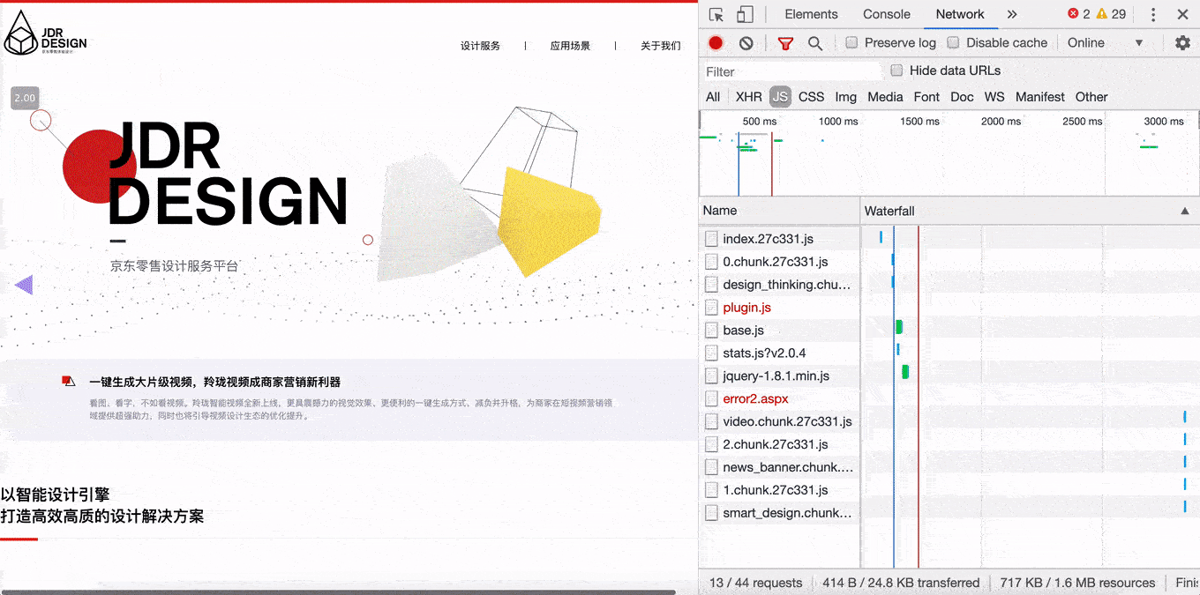Open the 一键生成大片级视频 news headline

click(214, 382)
